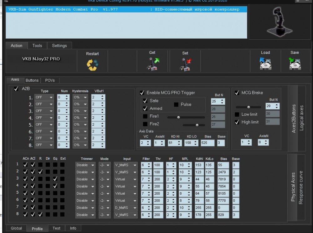Click the Bias field in Axis Data

pyautogui.click(x=208, y=143)
